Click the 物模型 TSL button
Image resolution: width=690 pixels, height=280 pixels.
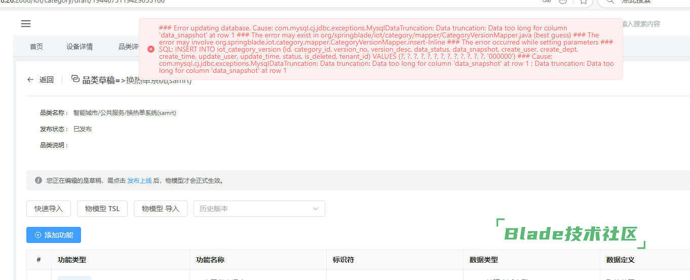click(x=102, y=209)
